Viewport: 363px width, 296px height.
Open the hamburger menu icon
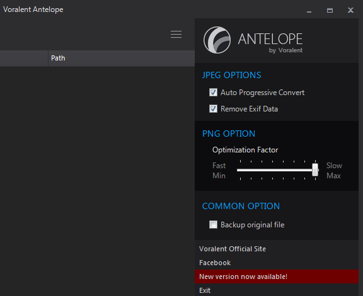coord(176,34)
